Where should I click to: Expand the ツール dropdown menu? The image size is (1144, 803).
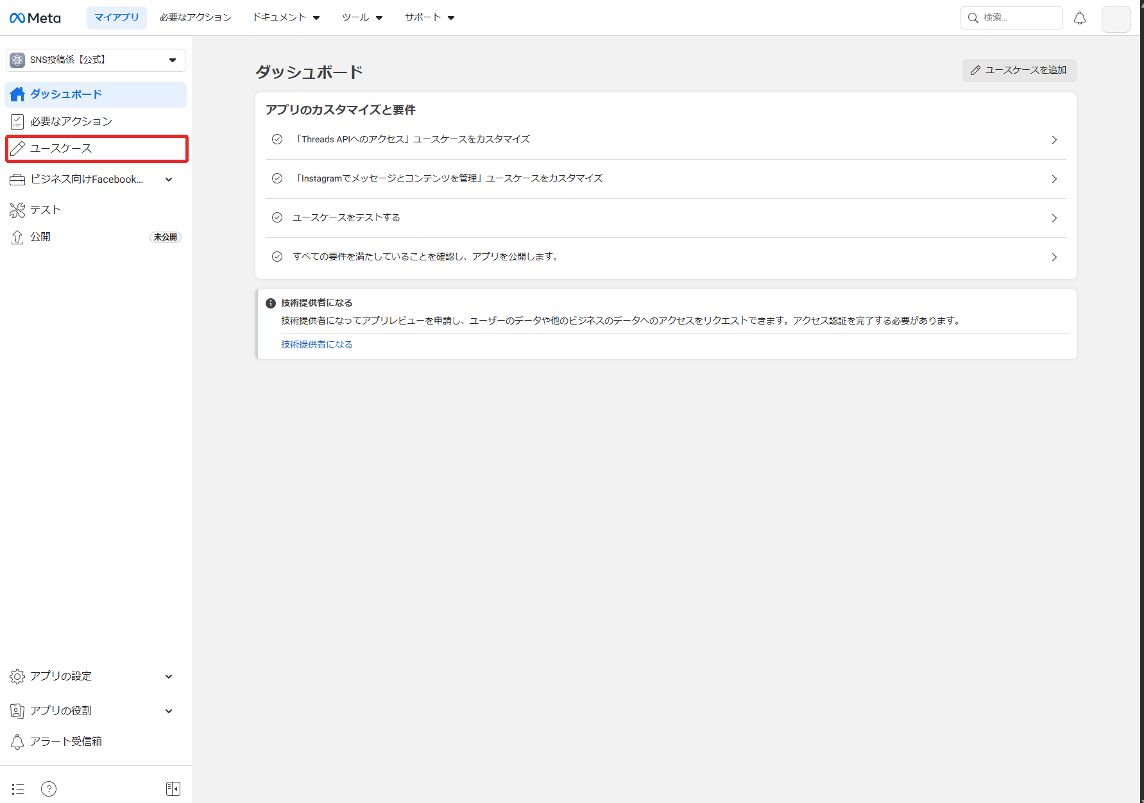[362, 18]
